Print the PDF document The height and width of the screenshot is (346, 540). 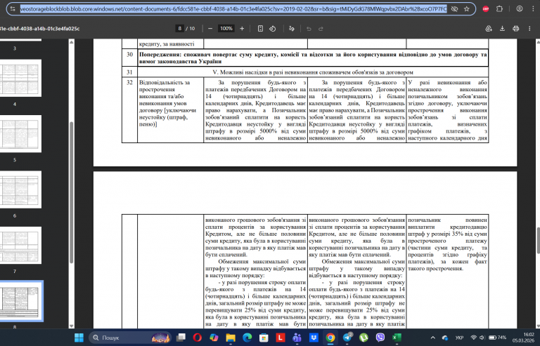click(x=515, y=29)
